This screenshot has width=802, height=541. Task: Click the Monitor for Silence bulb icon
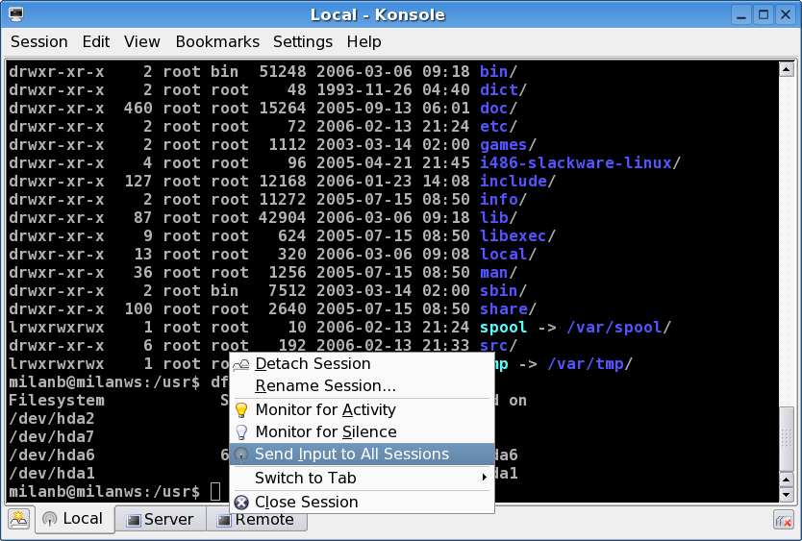[241, 432]
